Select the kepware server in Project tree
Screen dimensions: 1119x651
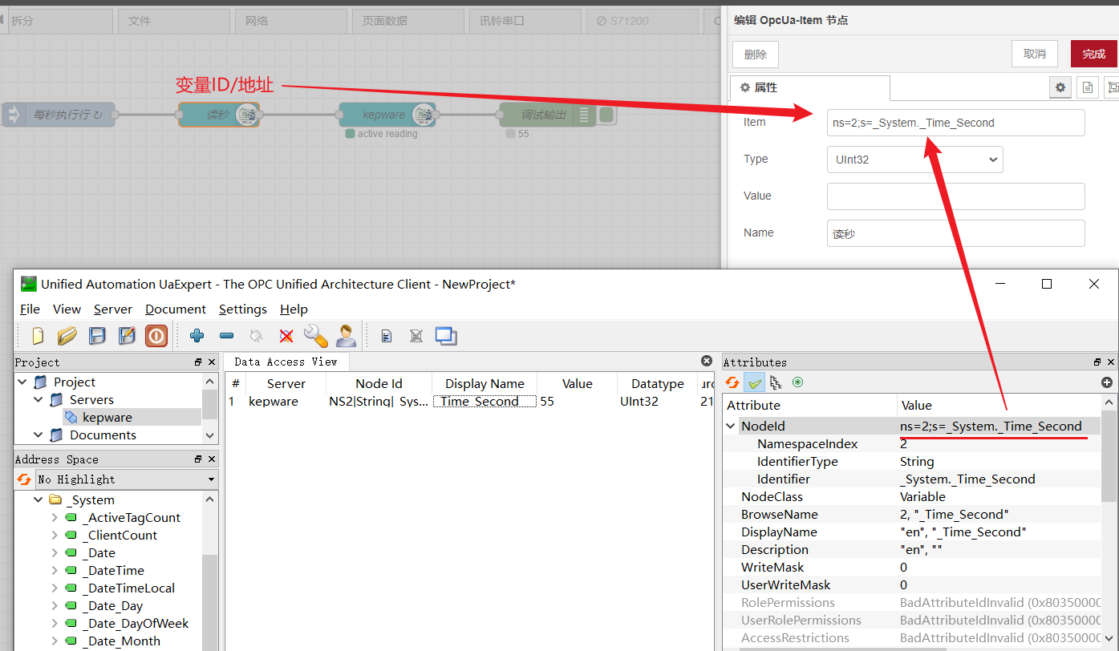click(x=107, y=418)
